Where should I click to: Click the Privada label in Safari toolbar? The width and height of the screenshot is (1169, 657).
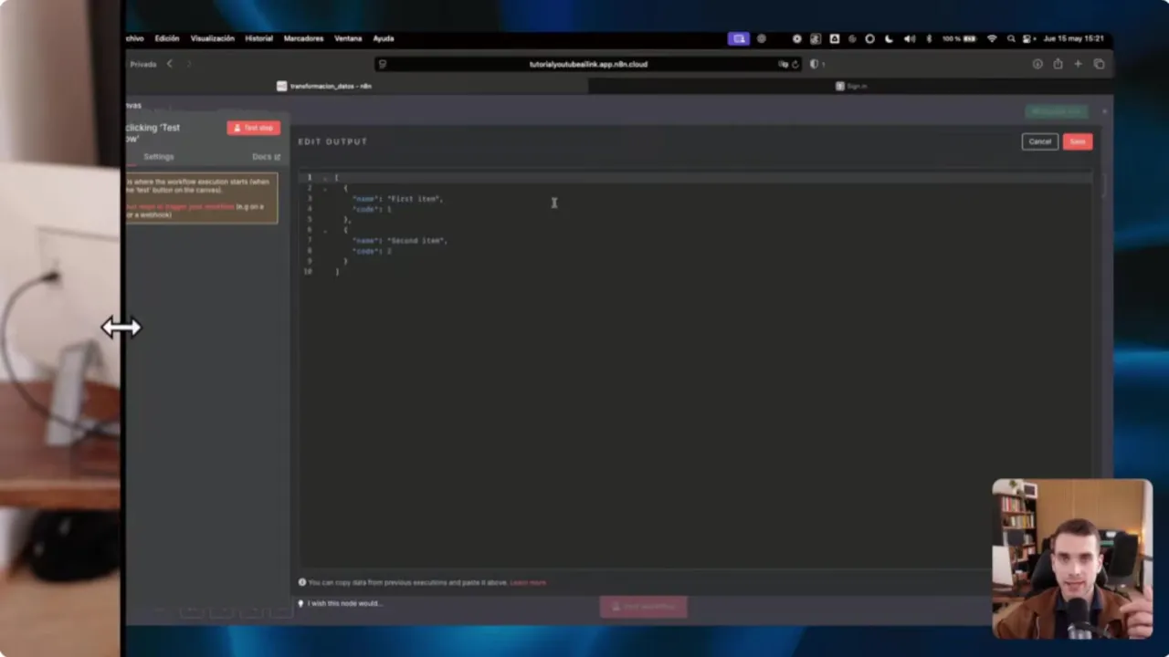click(x=142, y=64)
